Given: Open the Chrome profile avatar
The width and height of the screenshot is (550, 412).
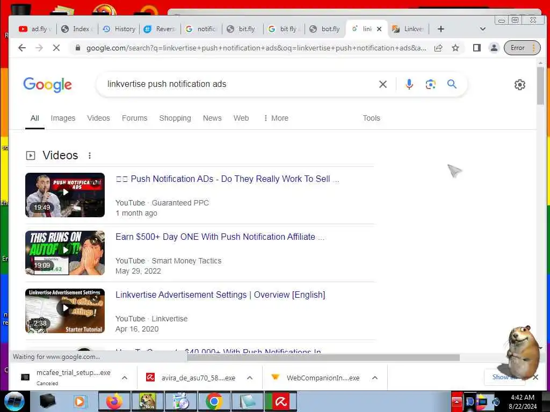Looking at the screenshot, I should pyautogui.click(x=494, y=48).
